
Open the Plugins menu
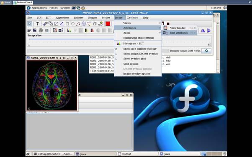(x=93, y=18)
